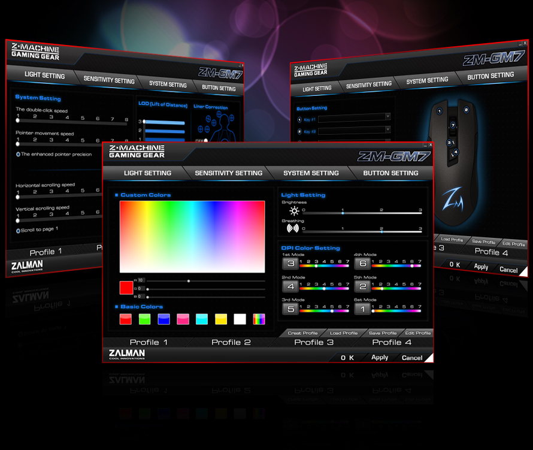Click the 1st Mode DPI number box
This screenshot has width=533, height=450.
coord(291,264)
